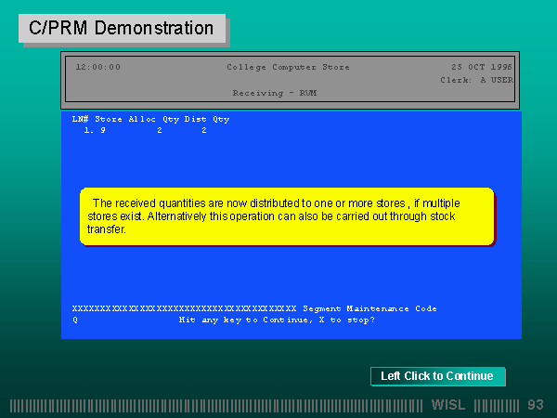
Task: Click the Receiving - RUM screen title
Action: 276,93
